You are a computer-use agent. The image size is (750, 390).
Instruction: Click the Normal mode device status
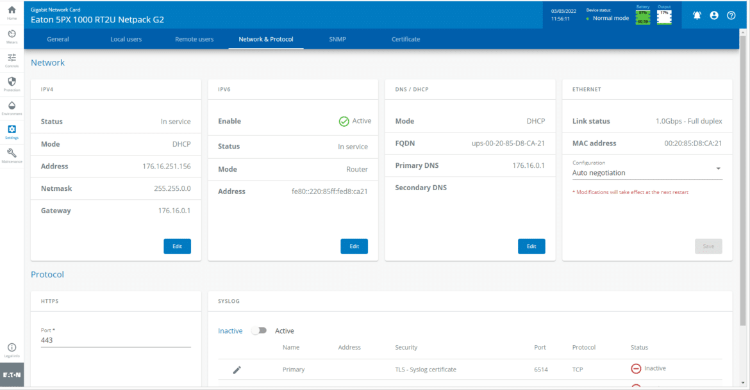[611, 18]
